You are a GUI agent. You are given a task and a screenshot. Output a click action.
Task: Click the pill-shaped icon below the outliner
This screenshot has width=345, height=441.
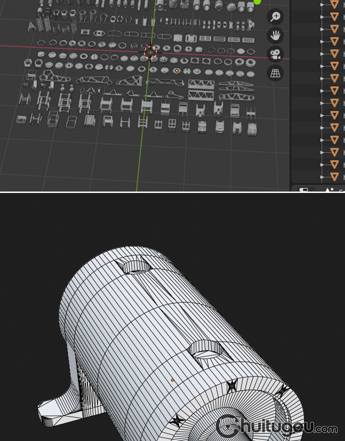click(x=305, y=189)
